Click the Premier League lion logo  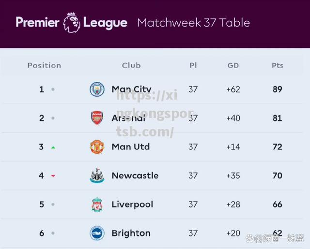pyautogui.click(x=72, y=23)
